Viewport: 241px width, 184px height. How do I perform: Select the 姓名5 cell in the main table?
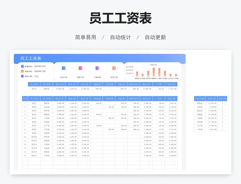coord(34,118)
